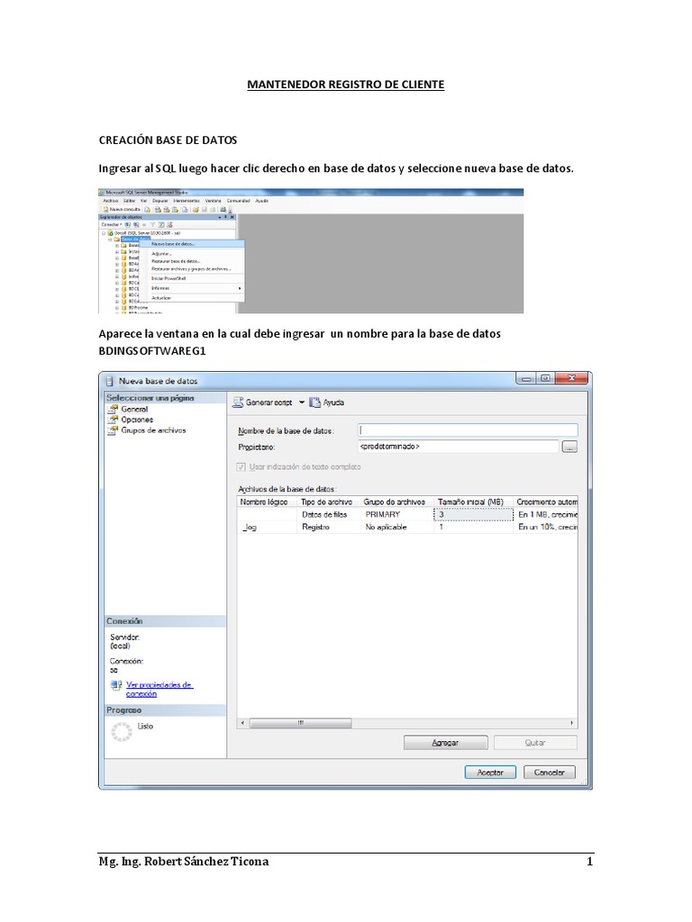Click the progress spinner icon beside Listo
The height and width of the screenshot is (922, 692).
coord(122,732)
